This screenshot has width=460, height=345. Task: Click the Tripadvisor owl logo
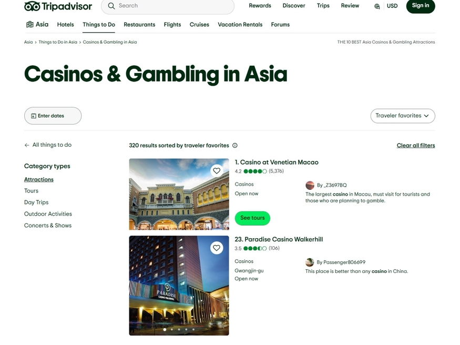click(x=32, y=6)
